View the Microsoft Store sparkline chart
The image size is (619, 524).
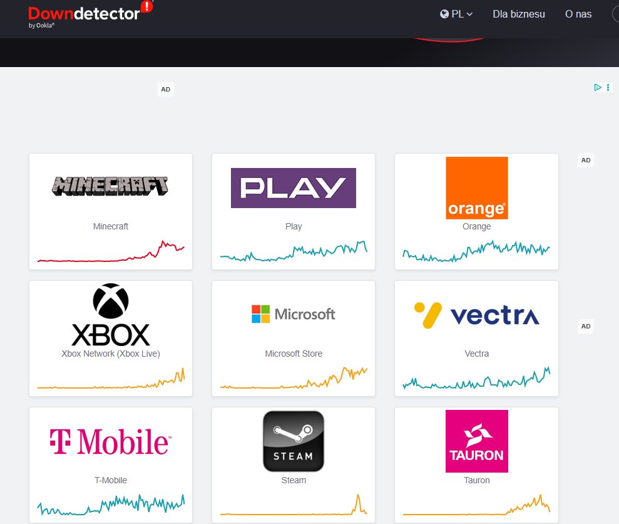(294, 378)
